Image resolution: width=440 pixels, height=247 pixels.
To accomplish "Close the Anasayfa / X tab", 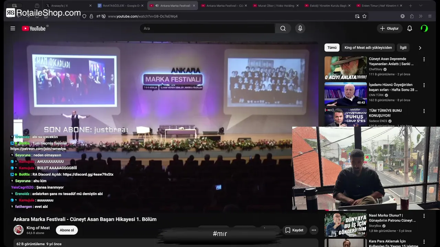I will (90, 5).
